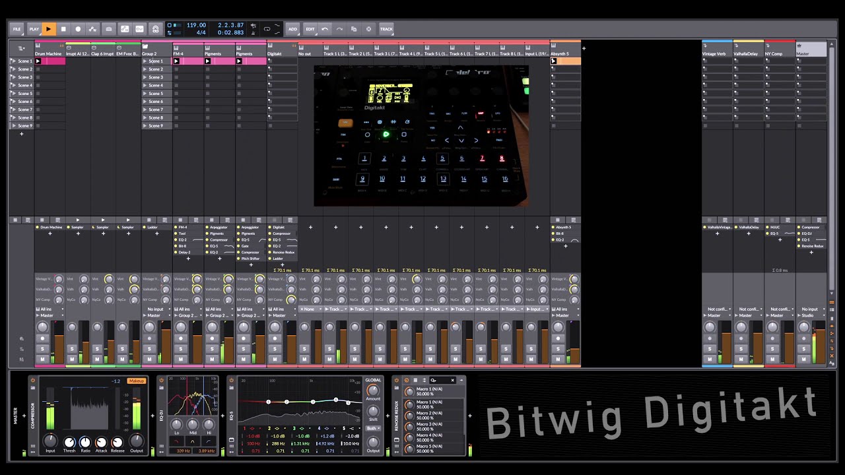Click the embedded Digitakt video thumbnail
This screenshot has height=475, width=845.
point(421,135)
